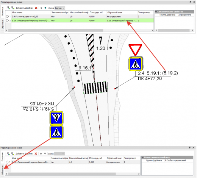Click red X delete icon in top toolbar
The image size is (197, 178).
click(36, 8)
